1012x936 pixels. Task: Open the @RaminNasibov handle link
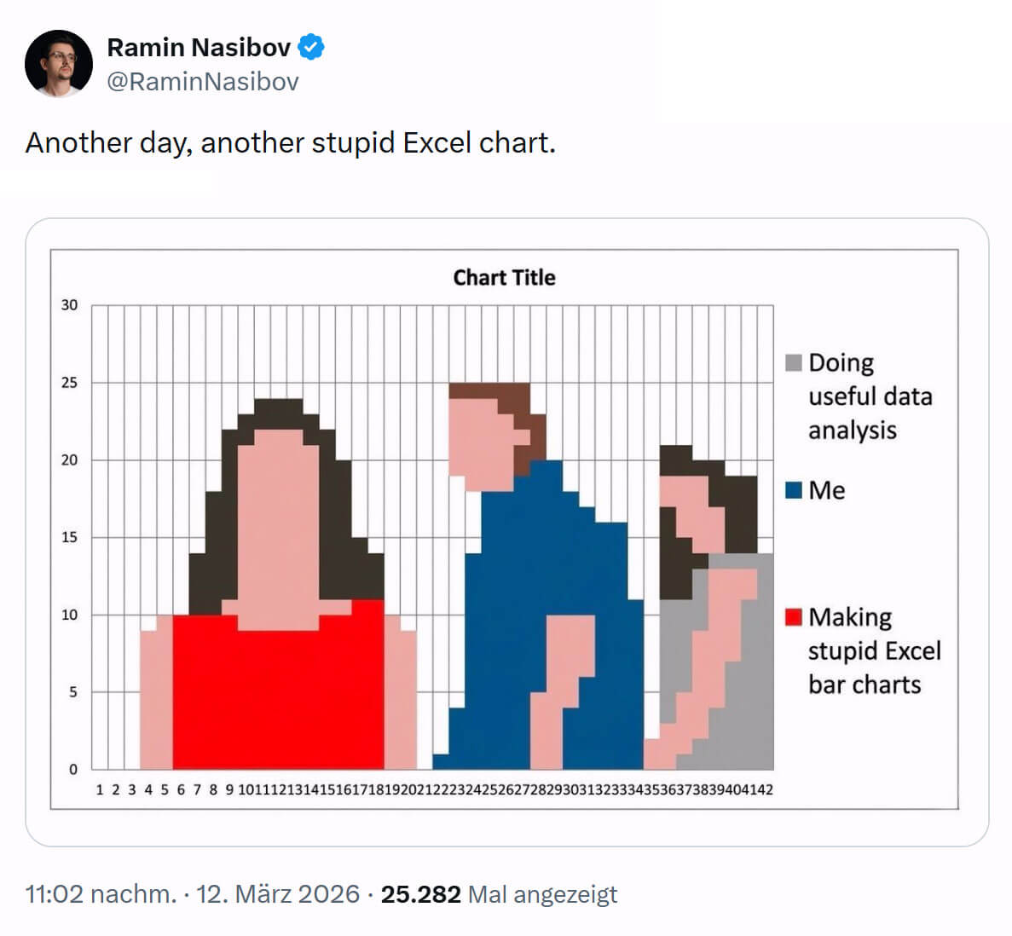tap(203, 82)
